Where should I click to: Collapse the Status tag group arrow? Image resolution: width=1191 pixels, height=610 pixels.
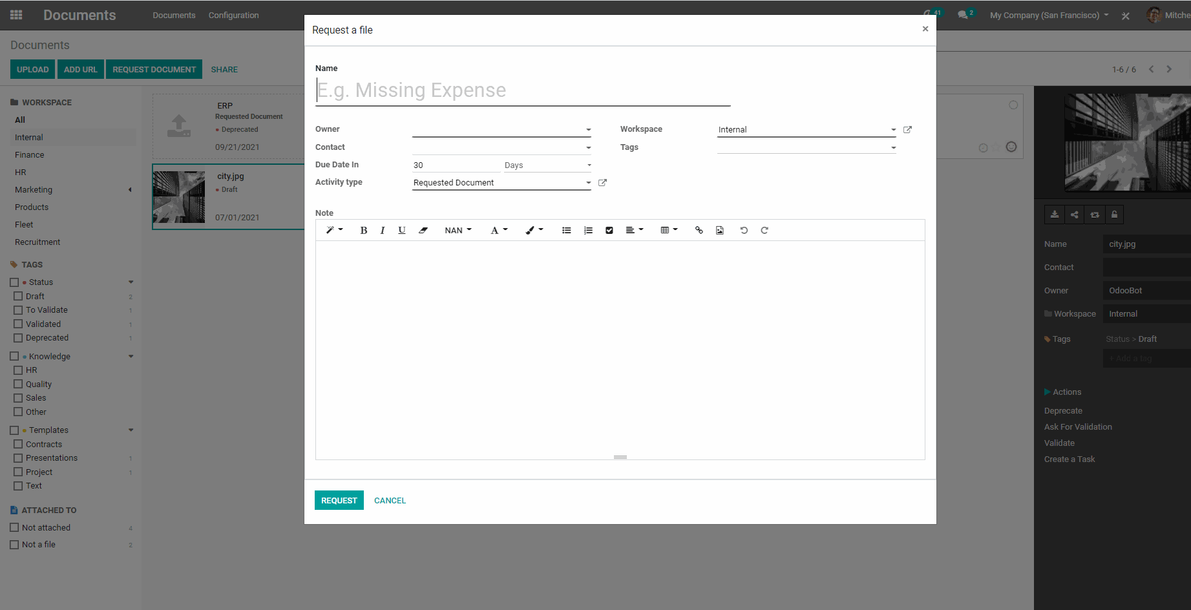pyautogui.click(x=131, y=282)
